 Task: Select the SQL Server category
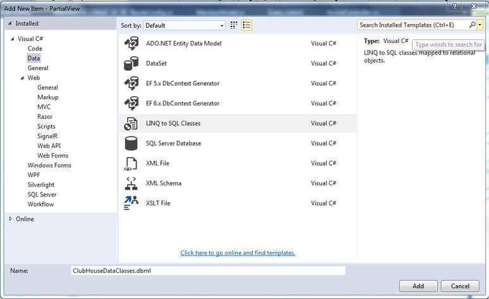tap(42, 194)
